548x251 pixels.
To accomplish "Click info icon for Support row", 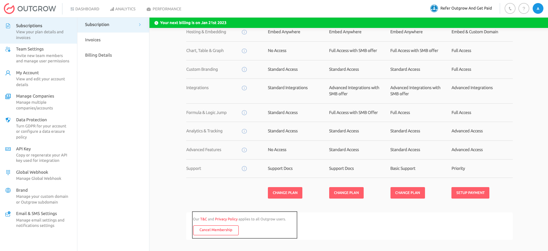I will (244, 169).
